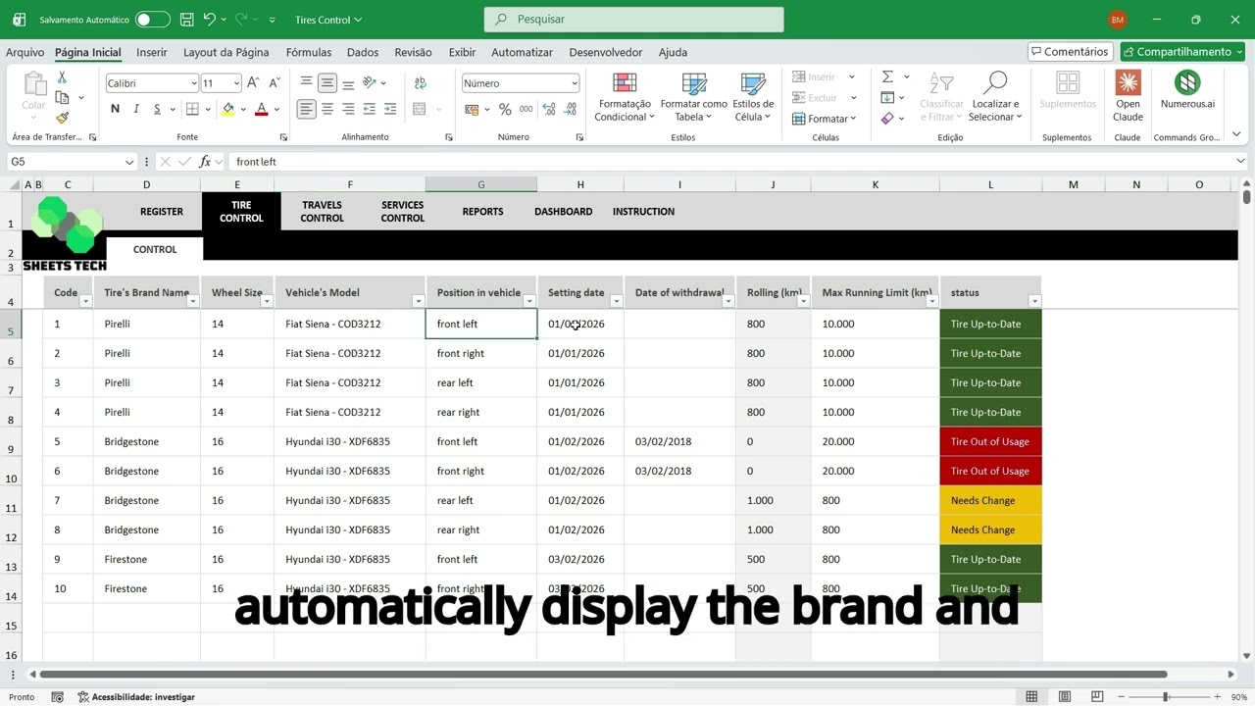Apply the red font color A
This screenshot has height=706, width=1255.
(x=261, y=109)
